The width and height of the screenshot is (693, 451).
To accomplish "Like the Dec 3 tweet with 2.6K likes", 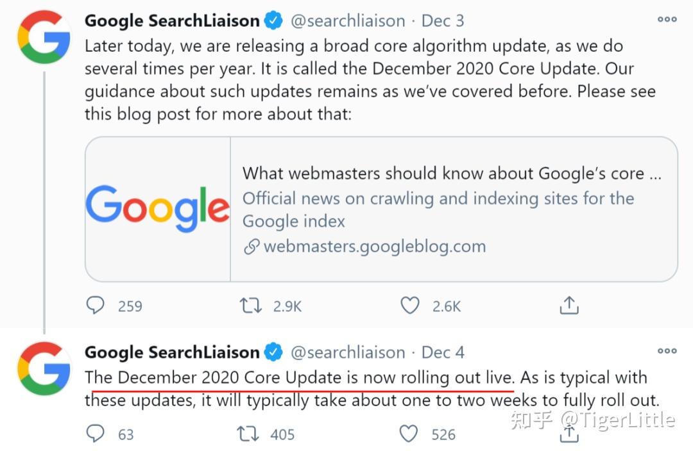I will [x=410, y=306].
